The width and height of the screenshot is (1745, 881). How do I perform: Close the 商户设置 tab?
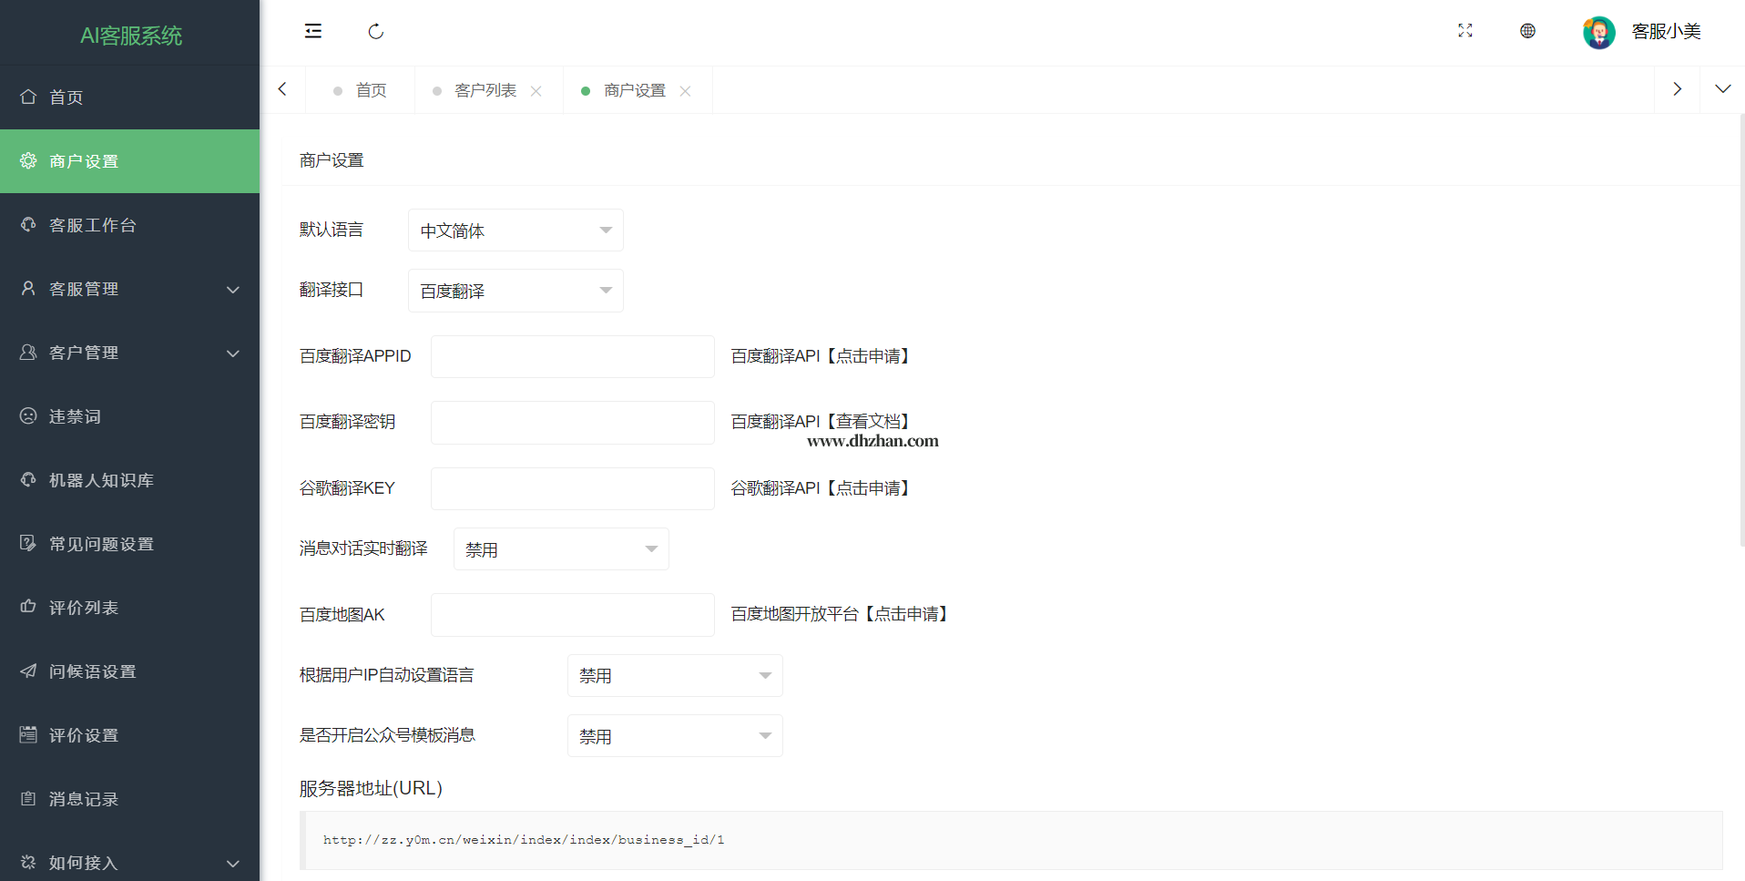pos(686,91)
